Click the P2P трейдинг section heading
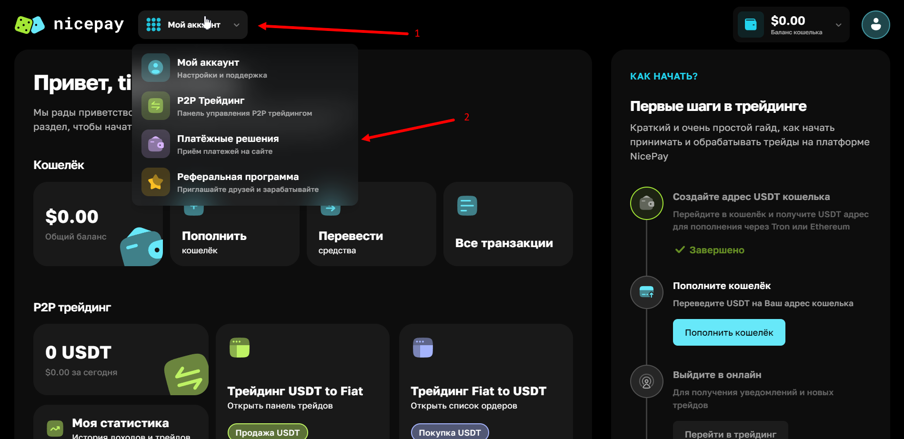904x439 pixels. coord(72,308)
